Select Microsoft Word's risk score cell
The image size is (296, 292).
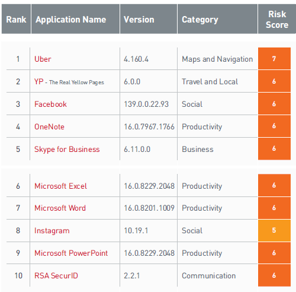pos(274,208)
